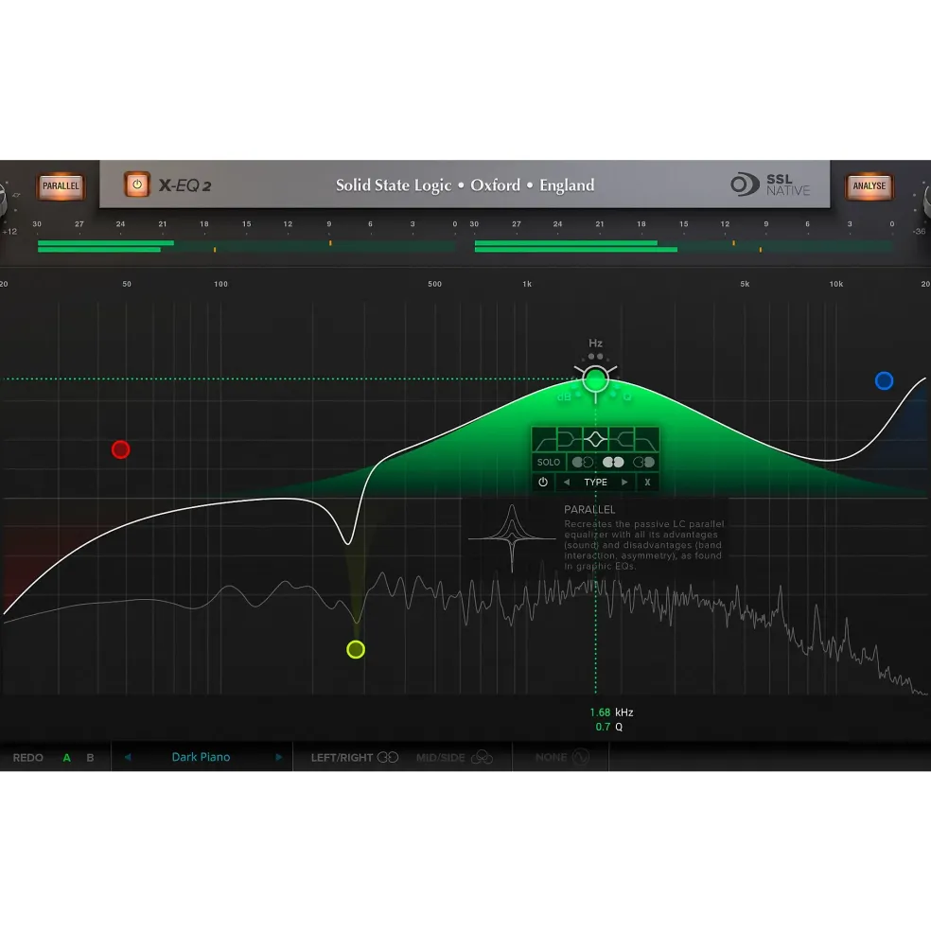Load previous preset before Dark Piano
931x932 pixels.
[127, 757]
